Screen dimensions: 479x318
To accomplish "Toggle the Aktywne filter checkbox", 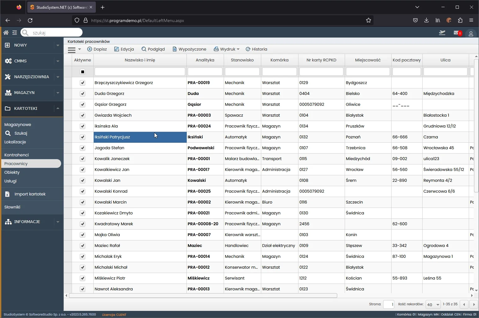I will (83, 72).
